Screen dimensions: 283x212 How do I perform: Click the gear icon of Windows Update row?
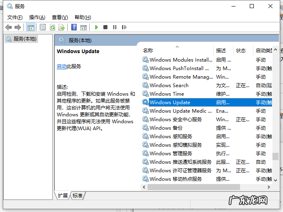(145, 102)
